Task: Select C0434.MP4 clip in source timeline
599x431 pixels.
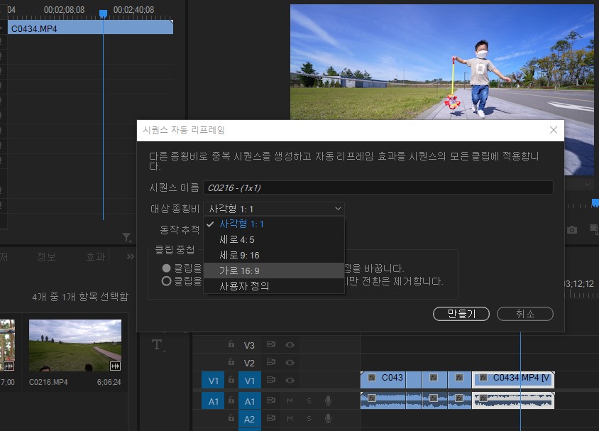Action: point(91,28)
